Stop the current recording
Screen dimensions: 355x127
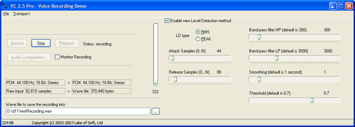tap(41, 43)
